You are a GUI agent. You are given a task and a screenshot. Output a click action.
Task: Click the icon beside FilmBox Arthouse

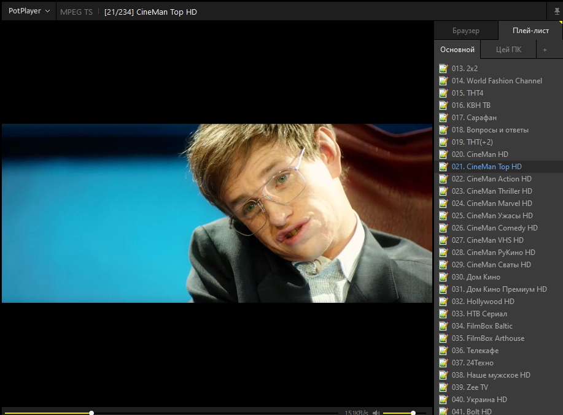click(x=444, y=338)
